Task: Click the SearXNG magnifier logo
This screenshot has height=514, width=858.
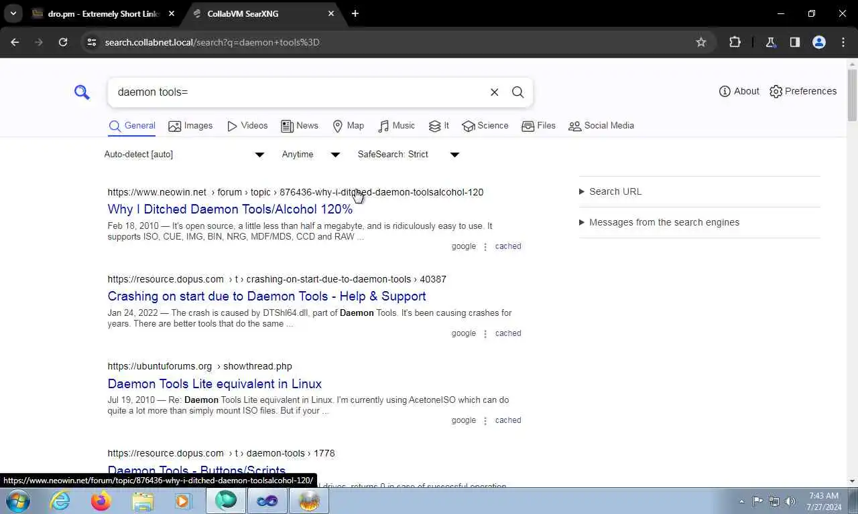Action: point(82,92)
